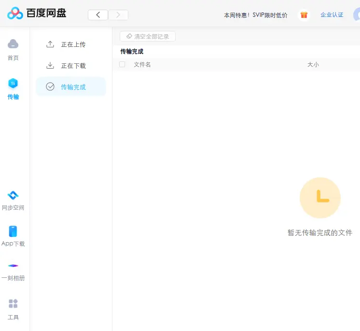Open the App下载 phone icon

point(13,231)
